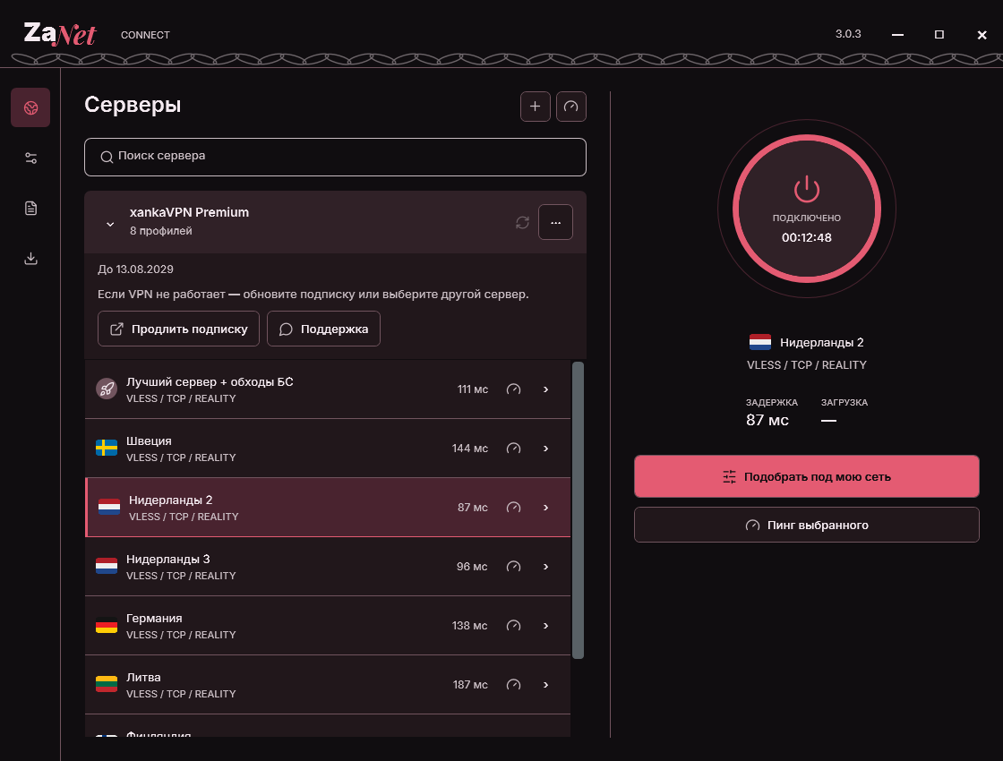Viewport: 1003px width, 761px height.
Task: Click the Netherlands flag beside Нидерланды 2 status
Action: [760, 342]
